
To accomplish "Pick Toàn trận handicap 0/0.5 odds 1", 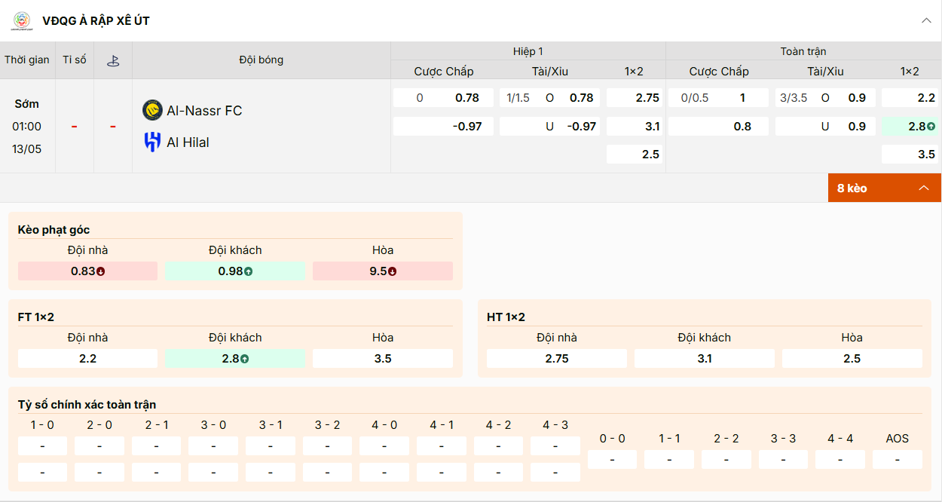I will pyautogui.click(x=718, y=98).
